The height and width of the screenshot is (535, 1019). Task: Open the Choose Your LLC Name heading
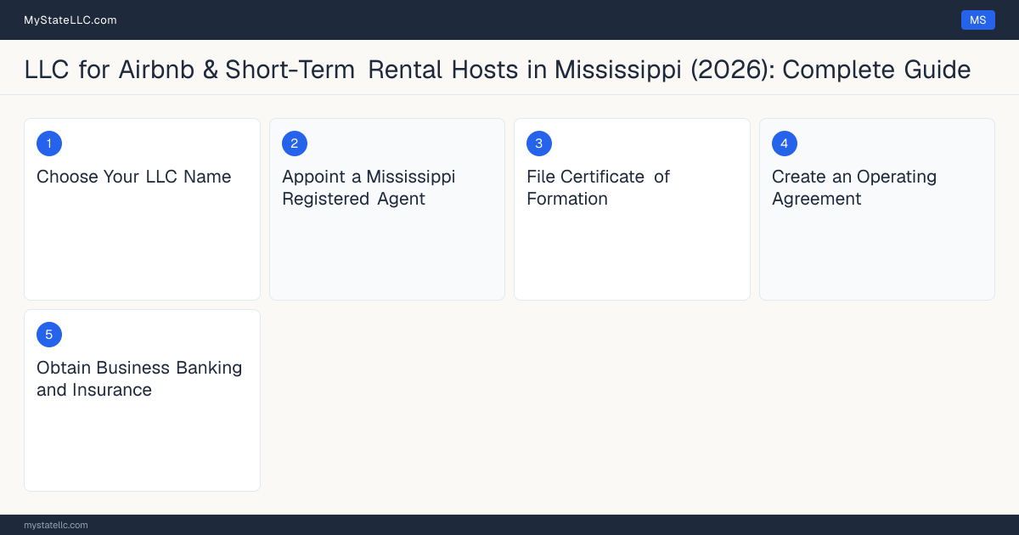[x=134, y=177]
